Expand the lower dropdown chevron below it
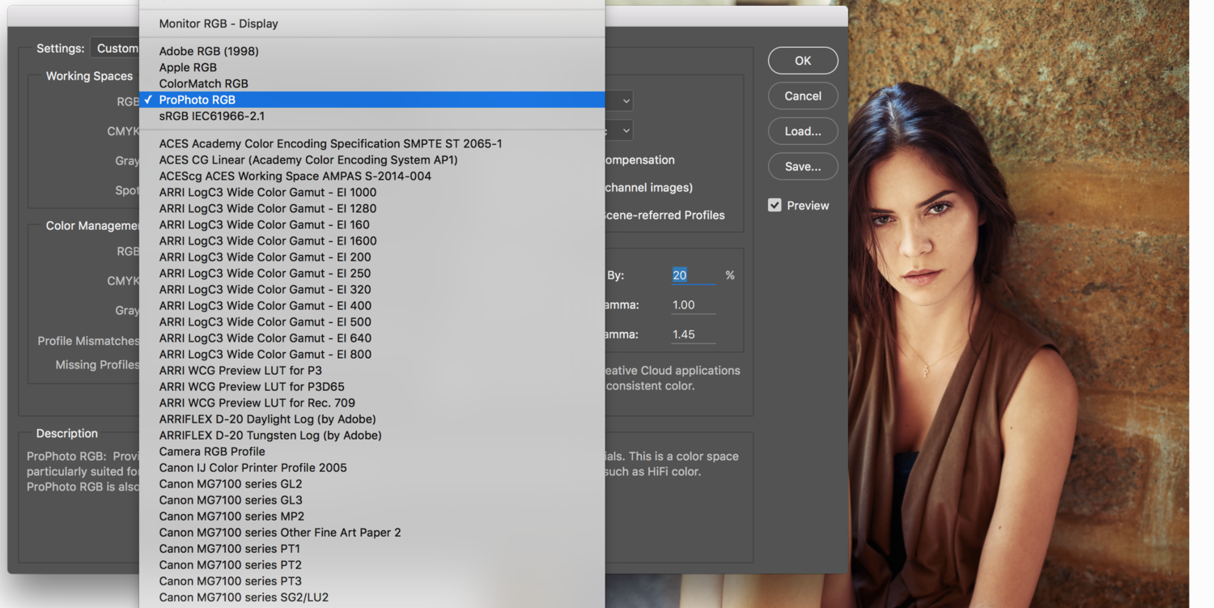The image size is (1214, 608). coord(625,130)
